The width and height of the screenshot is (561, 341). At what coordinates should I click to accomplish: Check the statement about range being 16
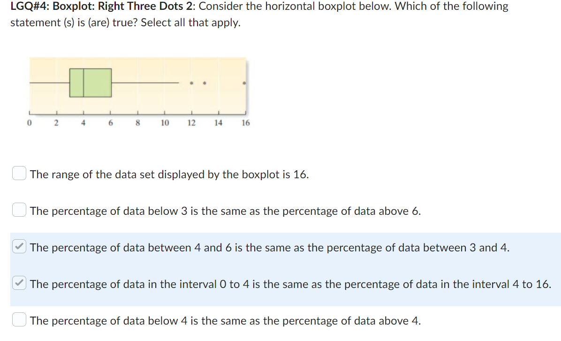pyautogui.click(x=19, y=173)
